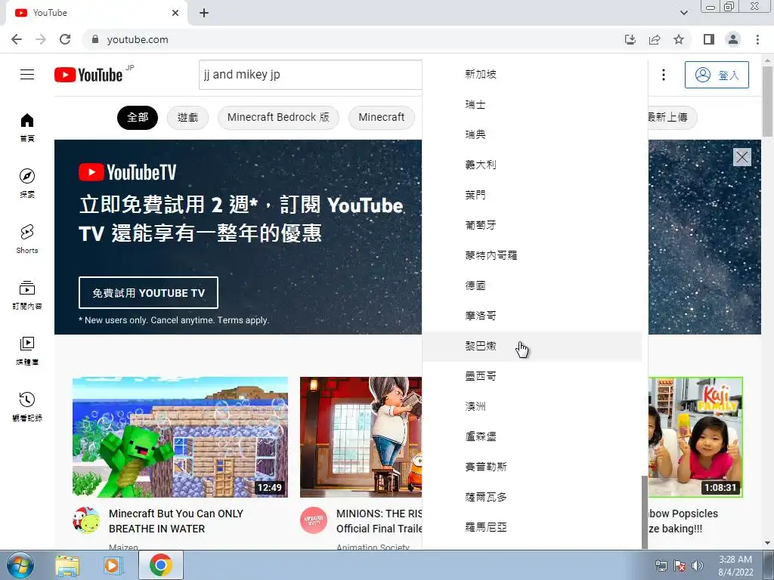Screen dimensions: 774x580
Task: Choose 澳洲 from location list
Action: pos(532,406)
